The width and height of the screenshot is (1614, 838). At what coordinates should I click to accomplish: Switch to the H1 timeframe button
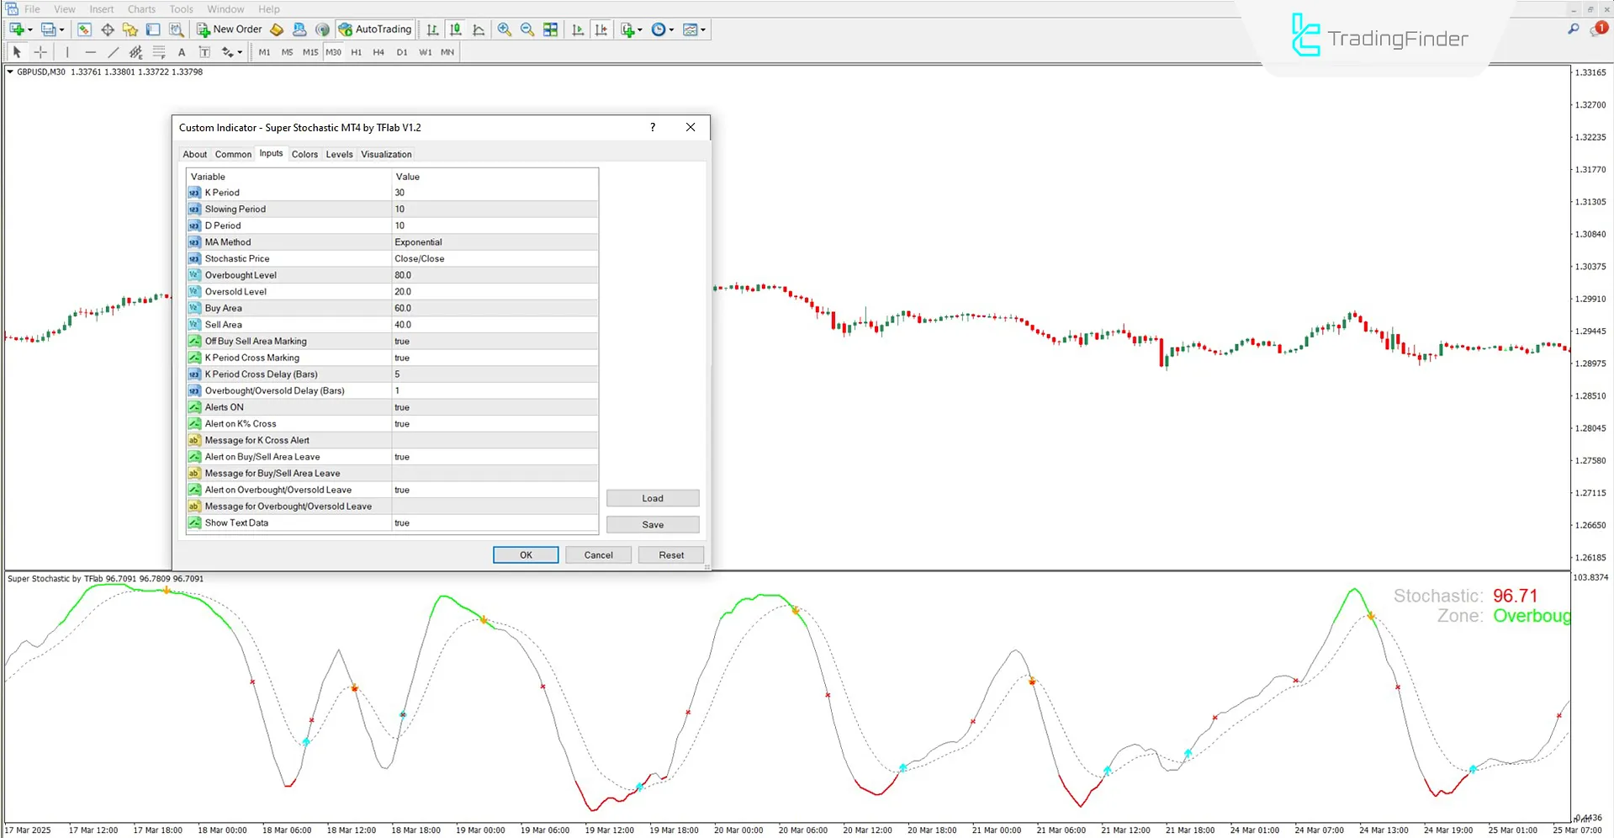pyautogui.click(x=356, y=52)
